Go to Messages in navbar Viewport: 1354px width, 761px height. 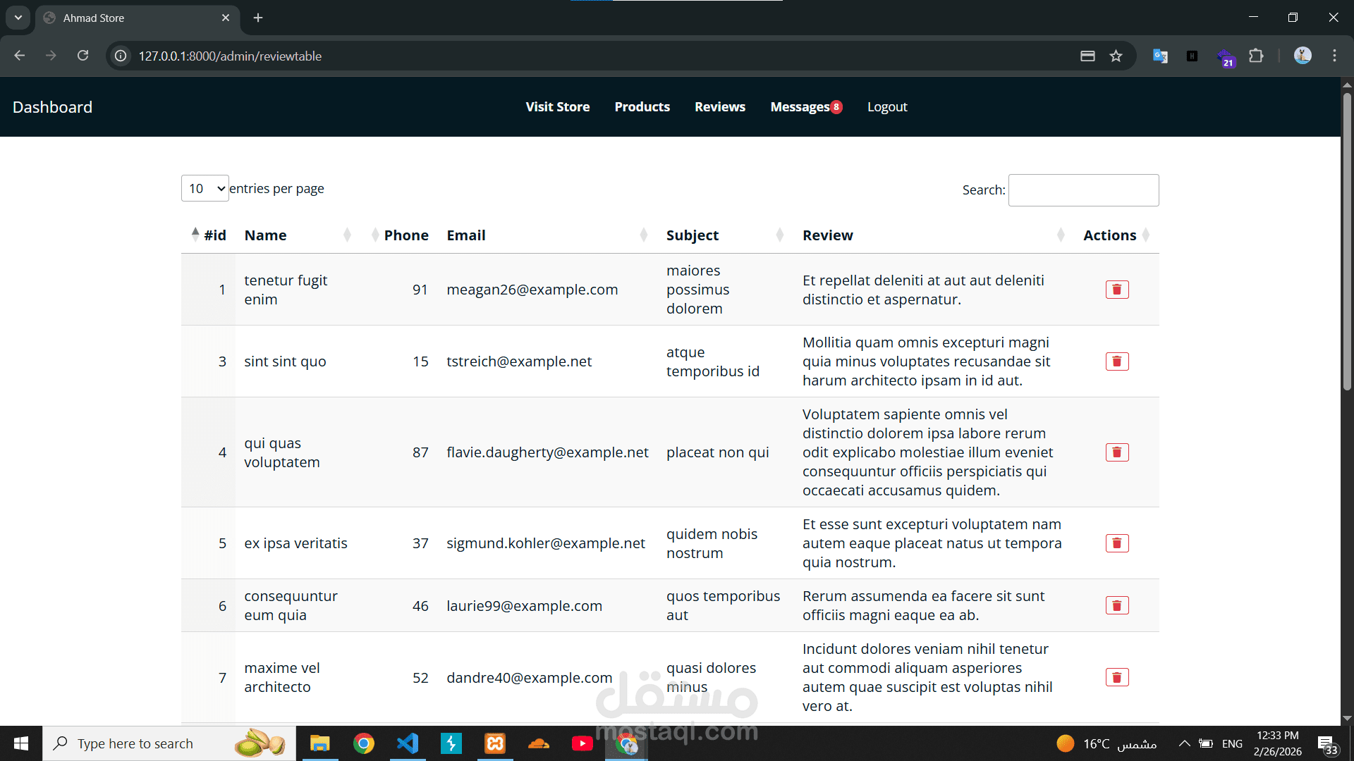800,107
